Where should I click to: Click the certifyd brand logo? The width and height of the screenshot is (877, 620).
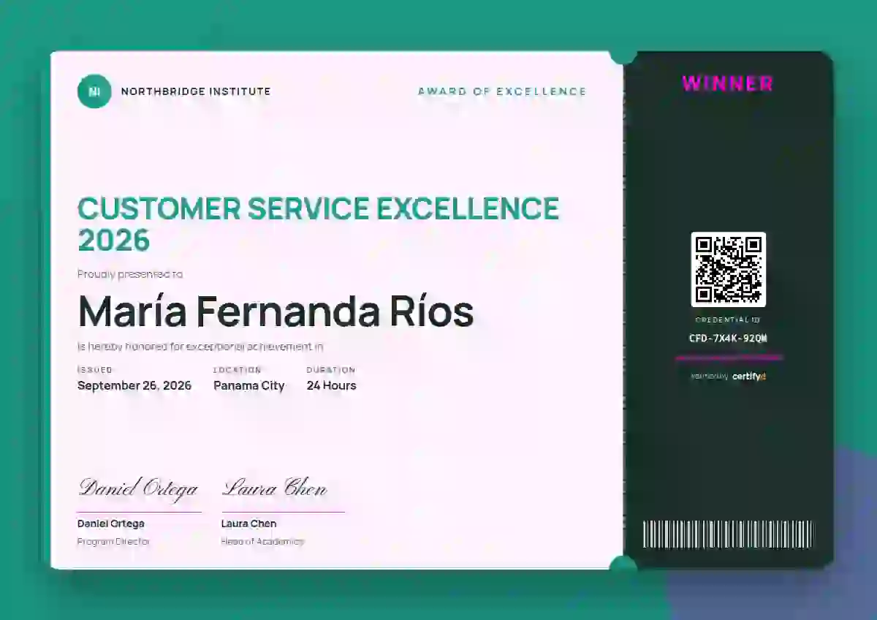(x=749, y=377)
